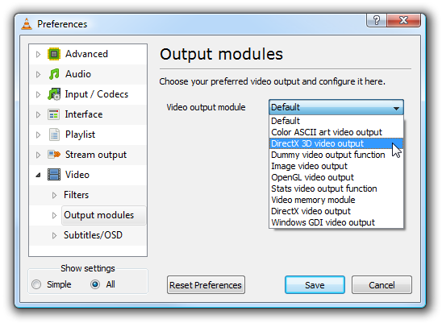The image size is (442, 323).
Task: Select the Simple settings radio button
Action: (x=36, y=284)
